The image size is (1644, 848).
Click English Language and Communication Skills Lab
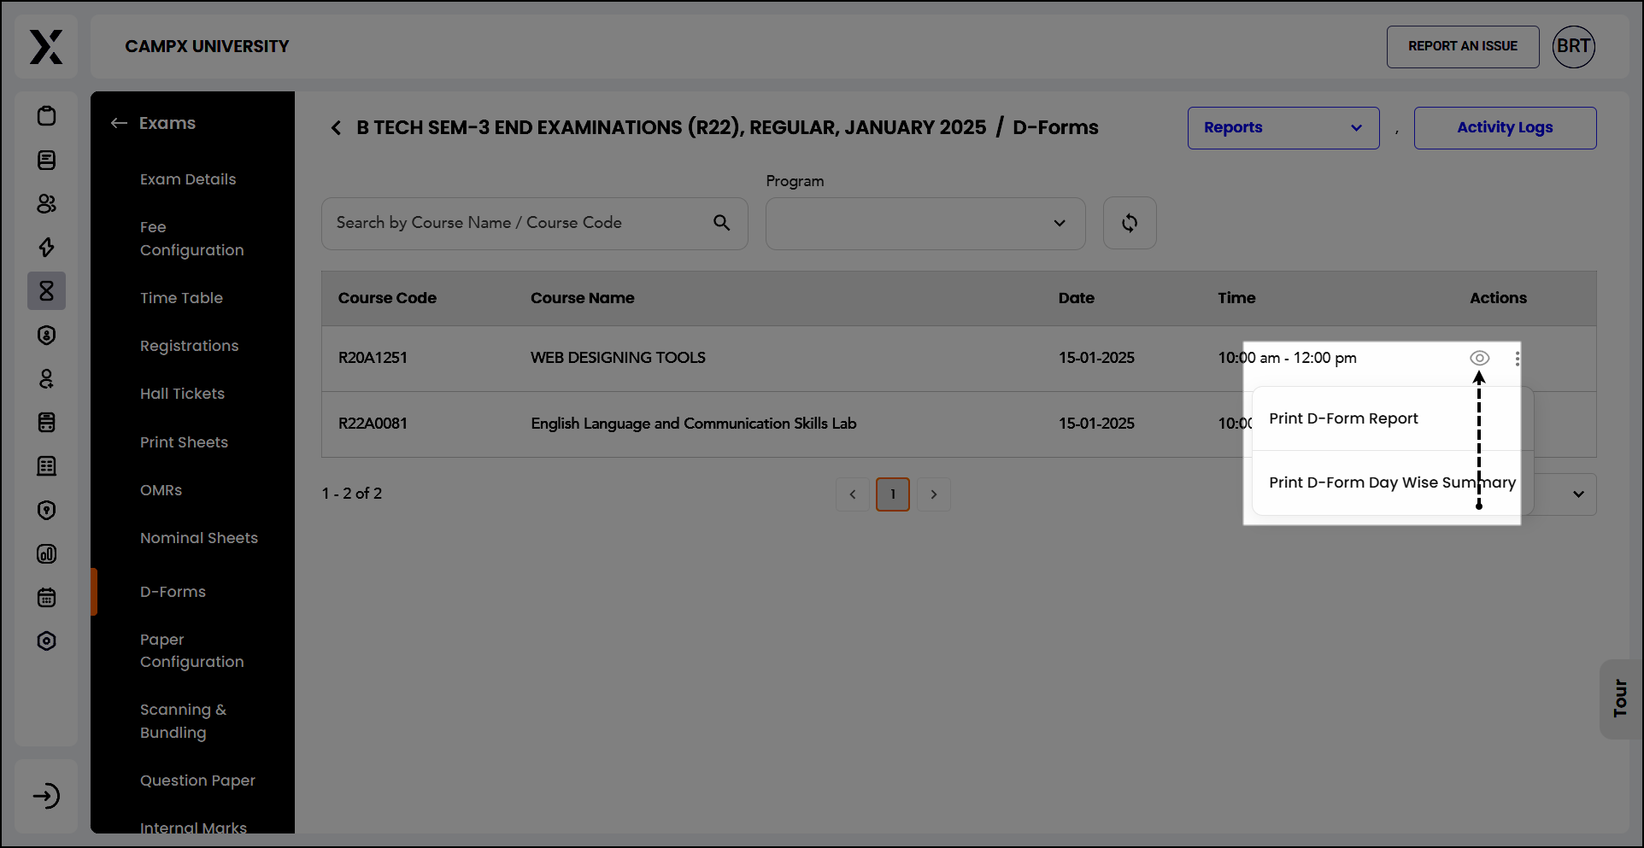point(694,424)
